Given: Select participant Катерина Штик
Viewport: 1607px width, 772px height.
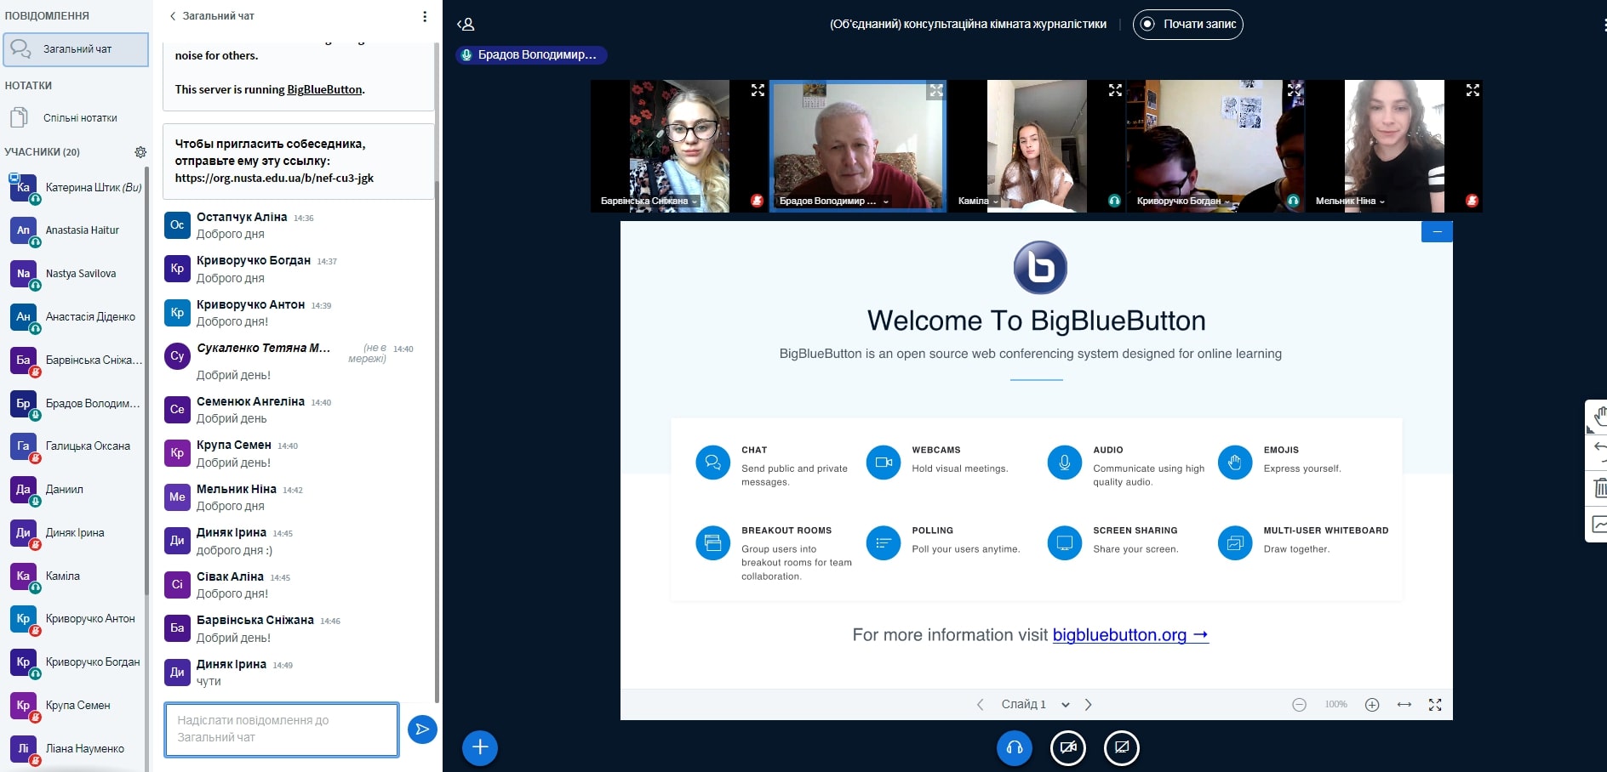Looking at the screenshot, I should click(76, 188).
